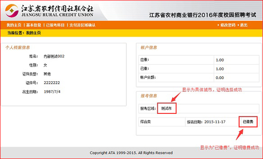
Task: Click the Copyright ATA footer text
Action: 131,153
